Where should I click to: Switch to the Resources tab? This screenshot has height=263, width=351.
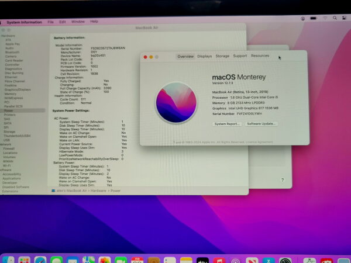pos(260,56)
